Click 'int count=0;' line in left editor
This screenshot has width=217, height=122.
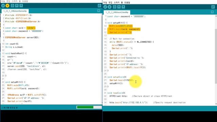coord(12,44)
